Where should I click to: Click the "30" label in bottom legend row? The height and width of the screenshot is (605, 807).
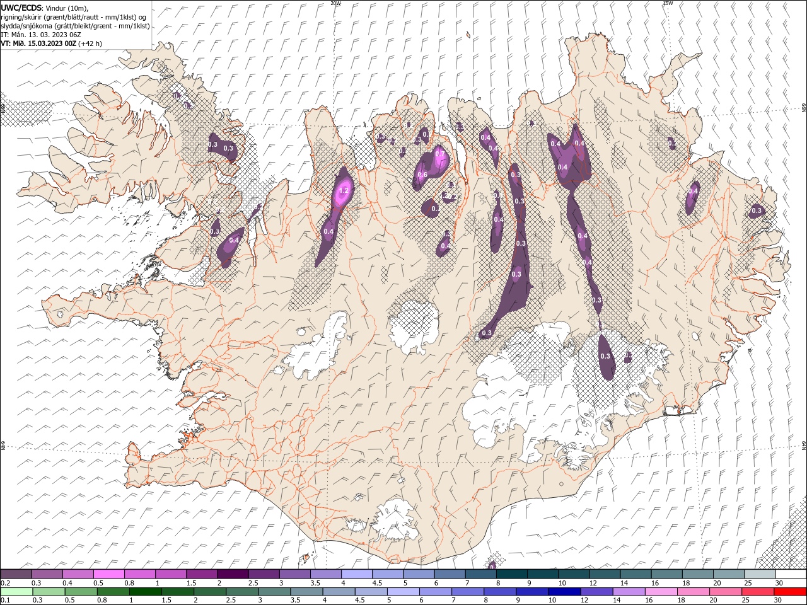tap(777, 601)
